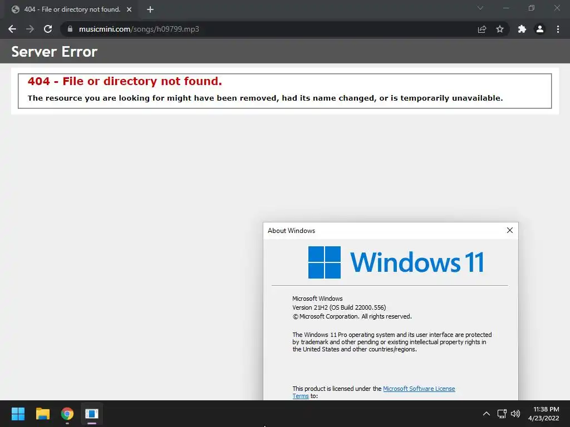Expand the Chrome tab search chevron
Screen dimensions: 570x427
480,8
